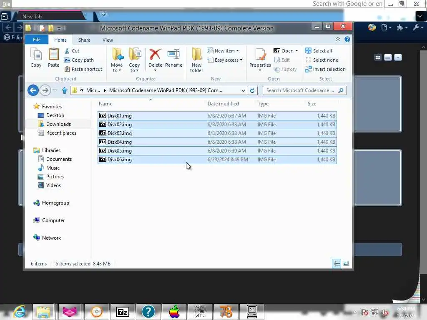Click the Copy icon in Clipboard group

click(36, 57)
